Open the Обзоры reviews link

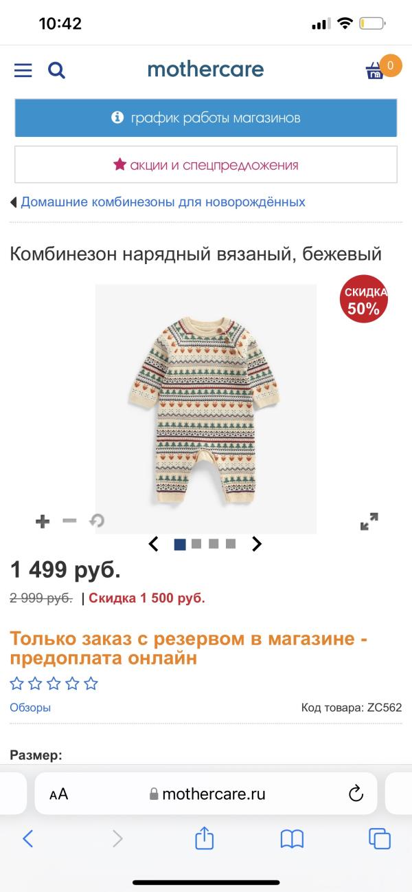(30, 707)
